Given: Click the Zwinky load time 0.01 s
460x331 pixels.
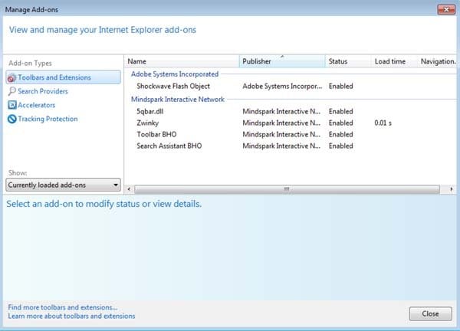Looking at the screenshot, I should pyautogui.click(x=383, y=123).
